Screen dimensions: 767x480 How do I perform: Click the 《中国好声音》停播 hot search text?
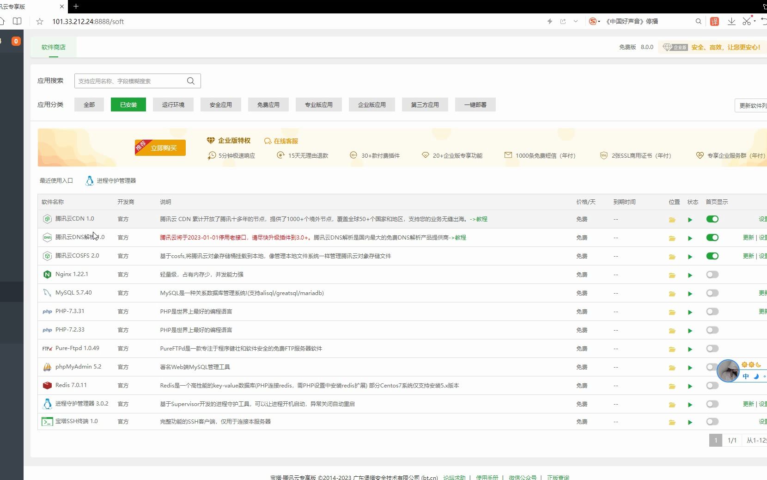tap(632, 21)
